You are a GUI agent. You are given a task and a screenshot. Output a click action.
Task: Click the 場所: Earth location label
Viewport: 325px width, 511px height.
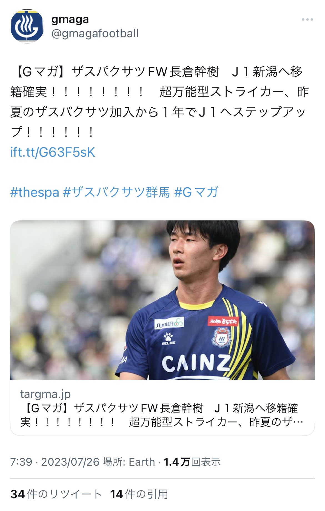pyautogui.click(x=129, y=462)
